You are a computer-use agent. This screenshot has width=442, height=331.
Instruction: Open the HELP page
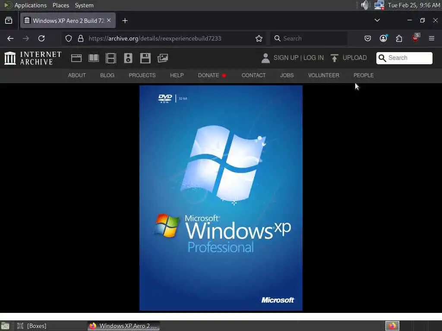[177, 75]
